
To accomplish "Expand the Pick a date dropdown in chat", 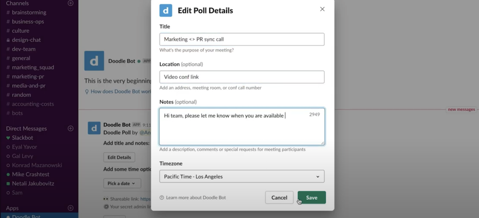I will [122, 183].
